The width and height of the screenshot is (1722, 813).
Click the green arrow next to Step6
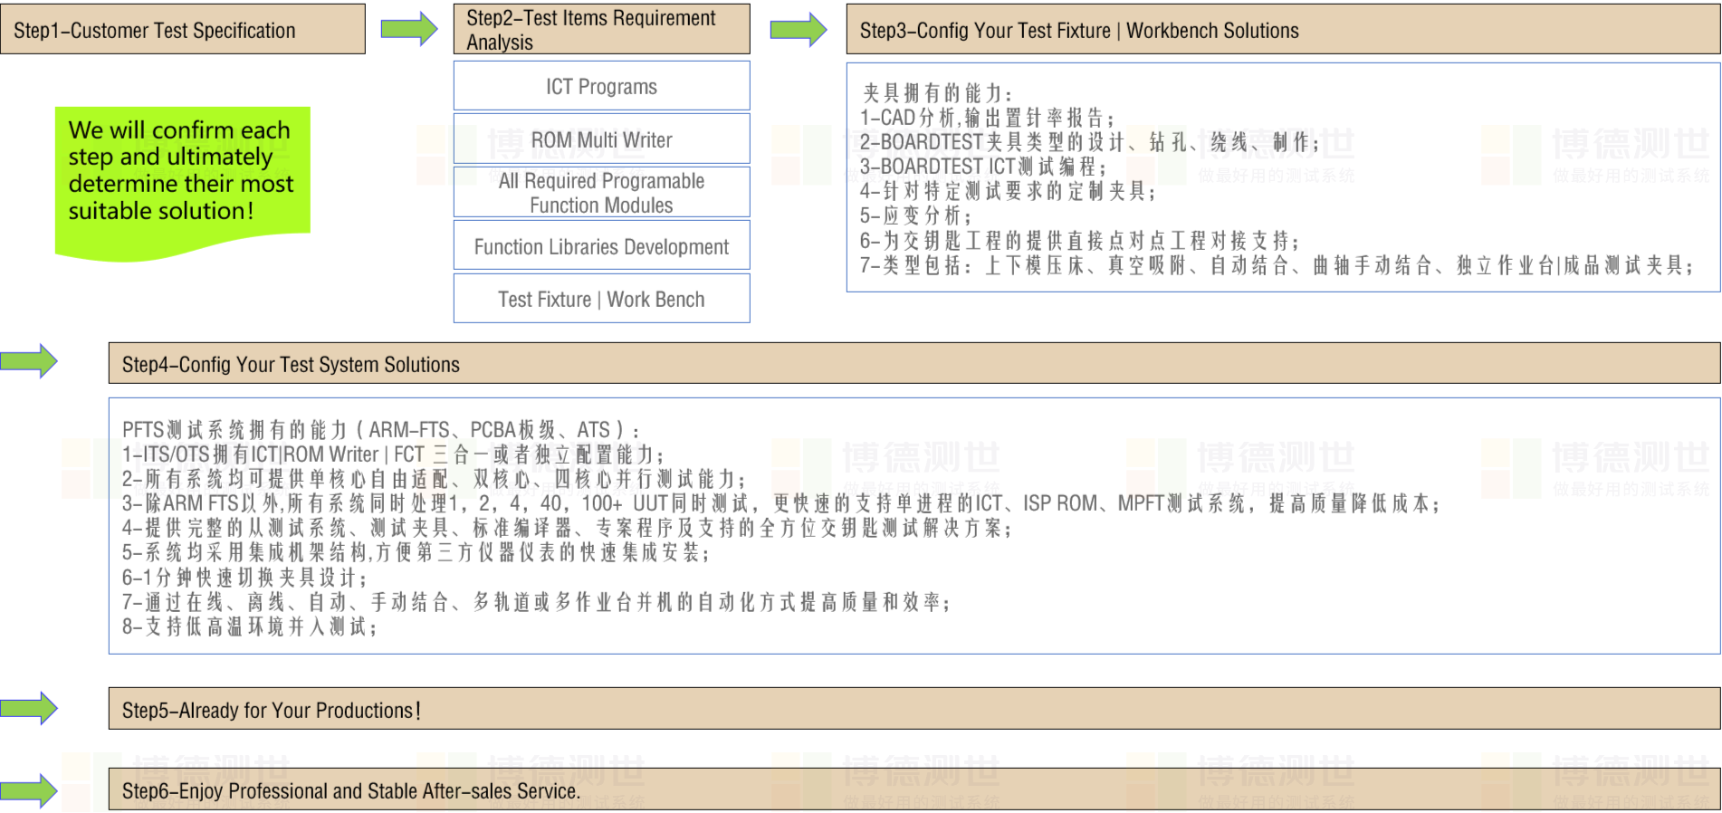(28, 790)
